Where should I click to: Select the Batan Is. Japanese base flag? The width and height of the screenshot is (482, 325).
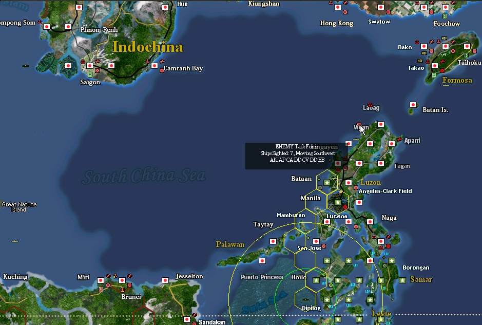click(x=413, y=105)
